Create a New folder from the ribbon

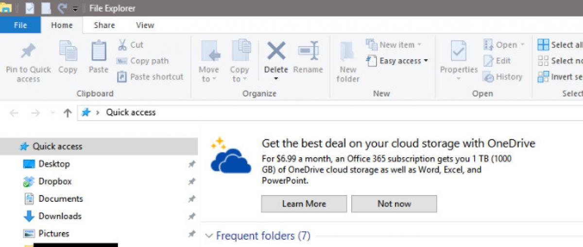point(348,51)
